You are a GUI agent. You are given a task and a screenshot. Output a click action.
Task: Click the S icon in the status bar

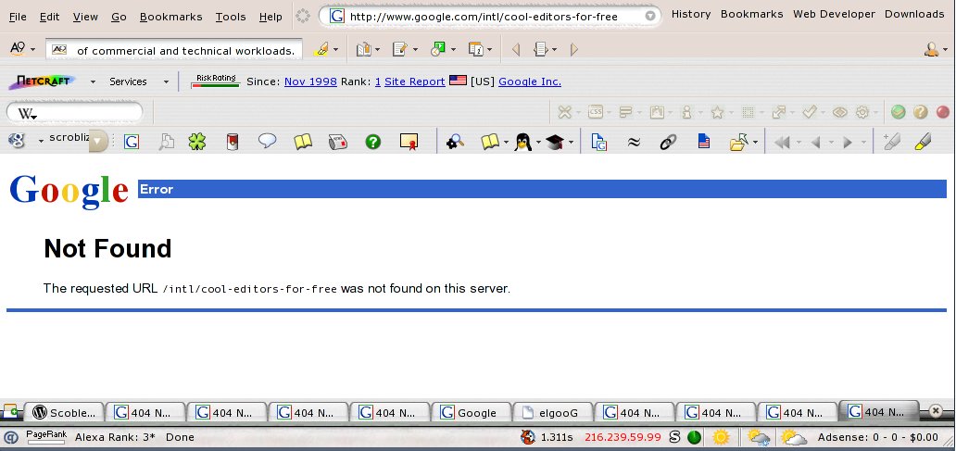pos(674,437)
